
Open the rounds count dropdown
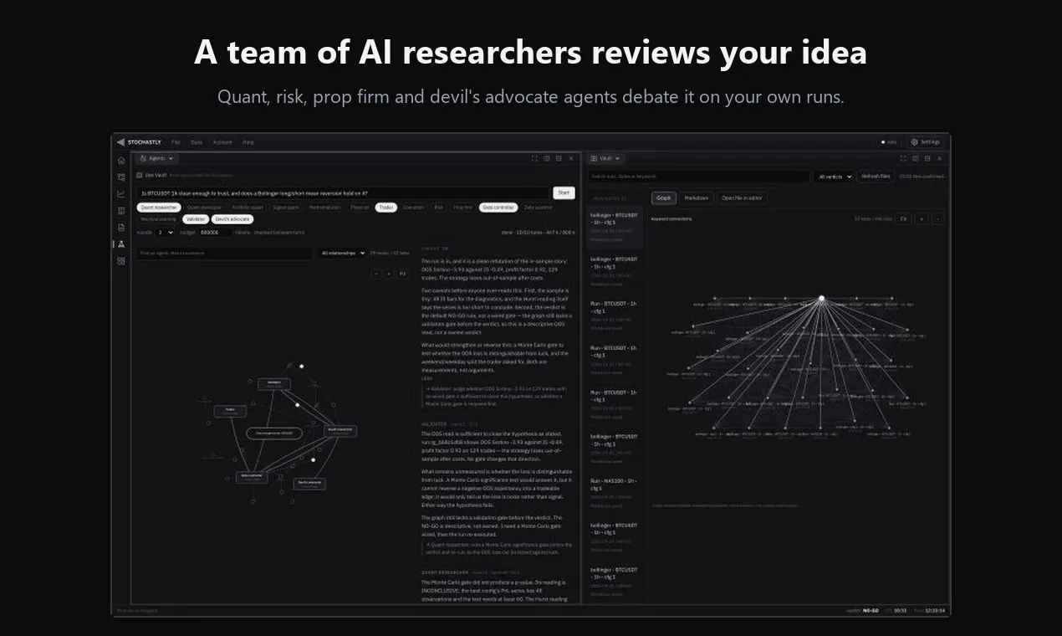[x=165, y=232]
